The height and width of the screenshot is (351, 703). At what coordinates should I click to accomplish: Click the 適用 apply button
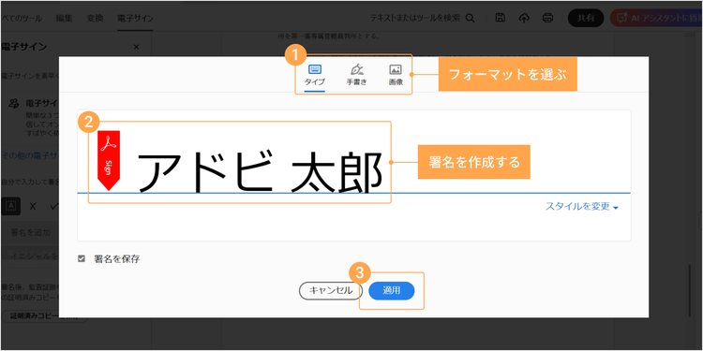[392, 290]
